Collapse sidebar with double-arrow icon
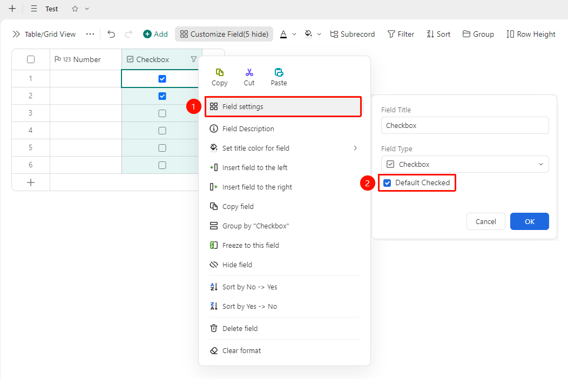 [16, 34]
